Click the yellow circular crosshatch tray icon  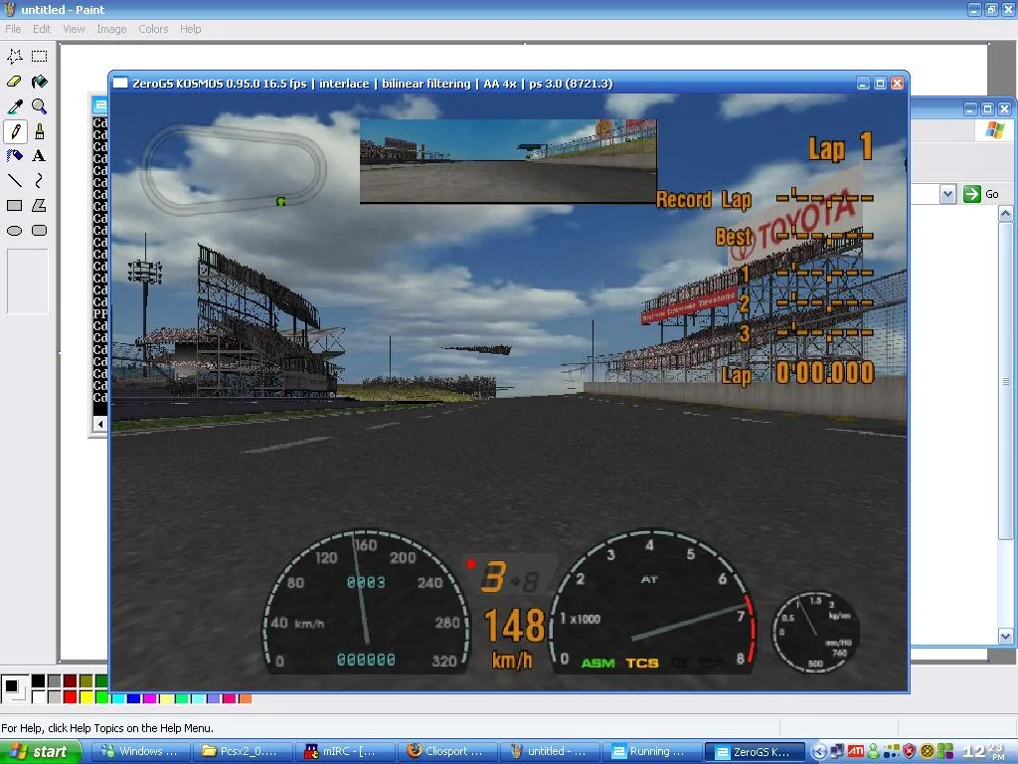pos(928,752)
